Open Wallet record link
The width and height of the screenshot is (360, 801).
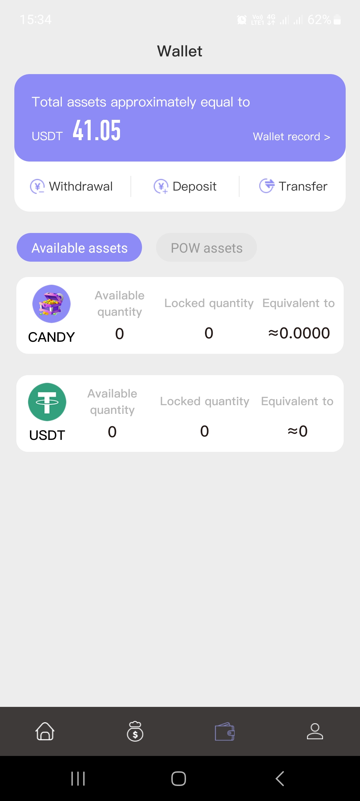(x=291, y=137)
